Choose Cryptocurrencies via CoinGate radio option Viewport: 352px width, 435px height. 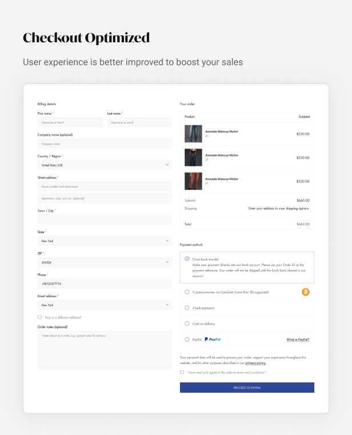coord(187,292)
